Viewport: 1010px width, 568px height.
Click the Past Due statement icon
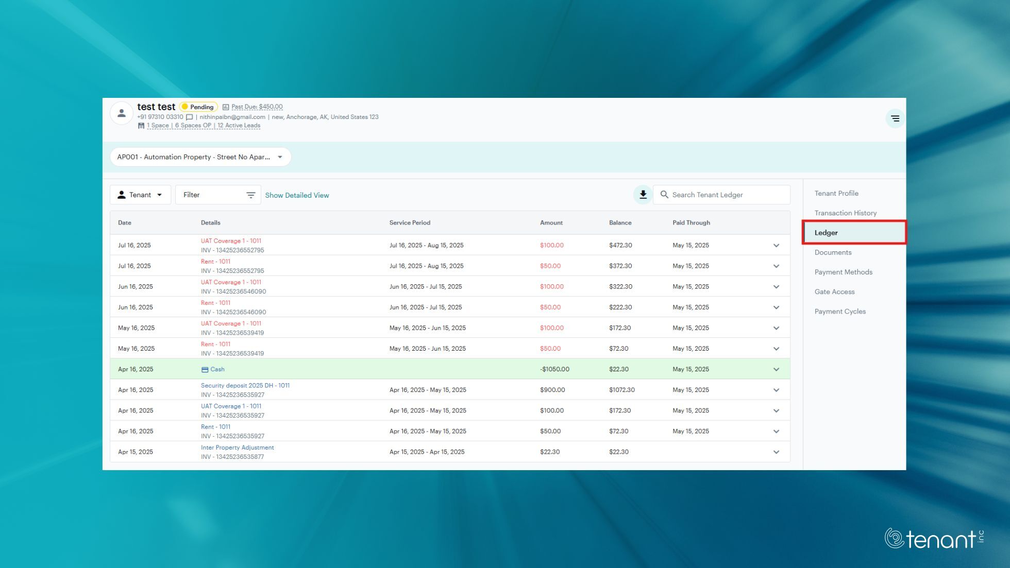coord(226,107)
